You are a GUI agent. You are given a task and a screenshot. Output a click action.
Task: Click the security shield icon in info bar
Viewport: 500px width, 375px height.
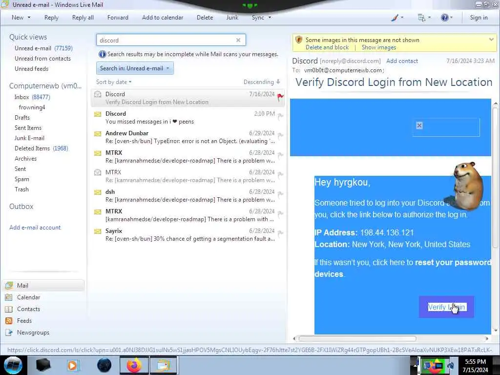point(298,40)
